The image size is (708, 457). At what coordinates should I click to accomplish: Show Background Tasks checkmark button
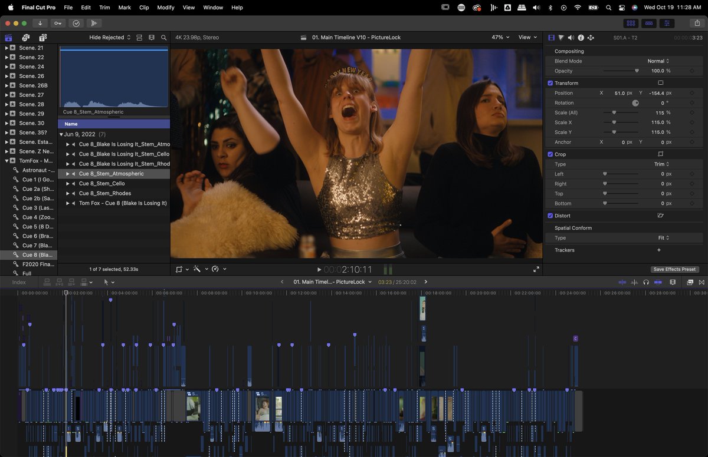76,23
